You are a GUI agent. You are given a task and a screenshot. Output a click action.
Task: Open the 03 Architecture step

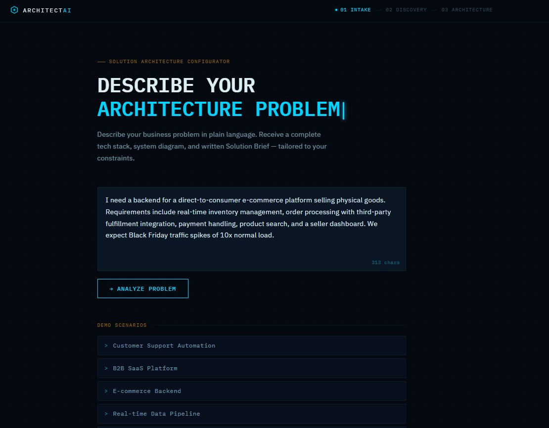click(x=466, y=10)
